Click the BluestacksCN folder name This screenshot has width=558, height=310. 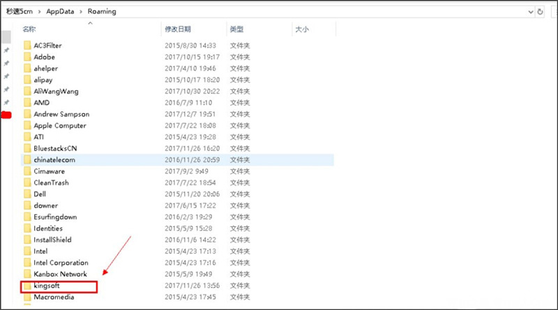pyautogui.click(x=55, y=148)
